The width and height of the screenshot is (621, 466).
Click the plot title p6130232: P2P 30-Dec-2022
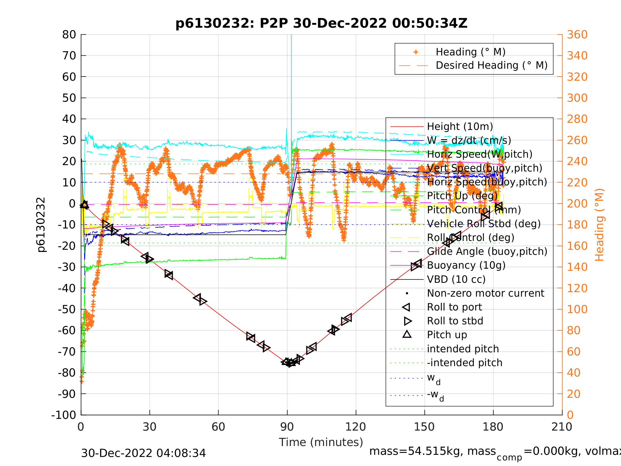pyautogui.click(x=321, y=23)
